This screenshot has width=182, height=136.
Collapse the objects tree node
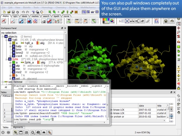(x=3, y=36)
